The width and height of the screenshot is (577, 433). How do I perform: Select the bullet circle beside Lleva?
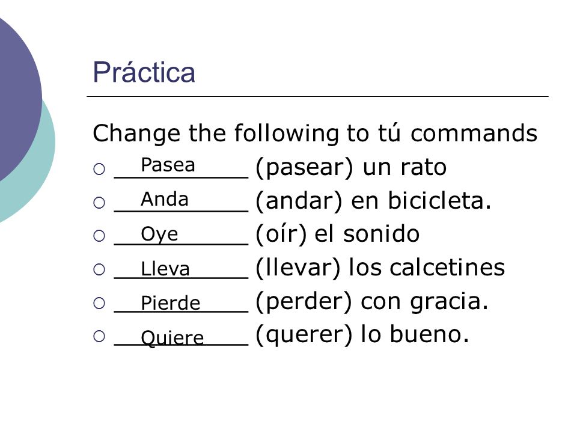click(99, 269)
